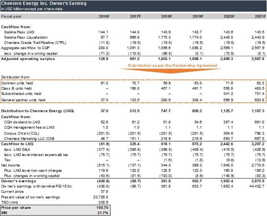Viewport: 267px width, 216px height.
Task: Click 'Owner's earnings with terminal P/E 15.0x' label
Action: 36,186
